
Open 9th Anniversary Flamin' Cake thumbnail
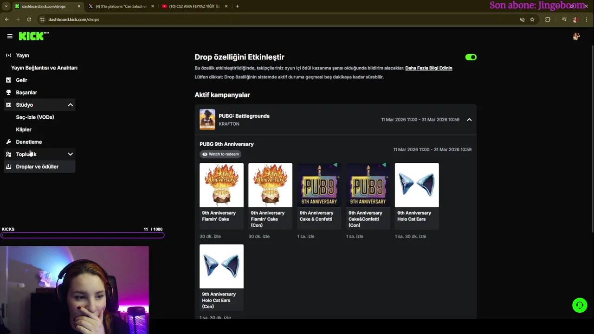[x=221, y=185]
